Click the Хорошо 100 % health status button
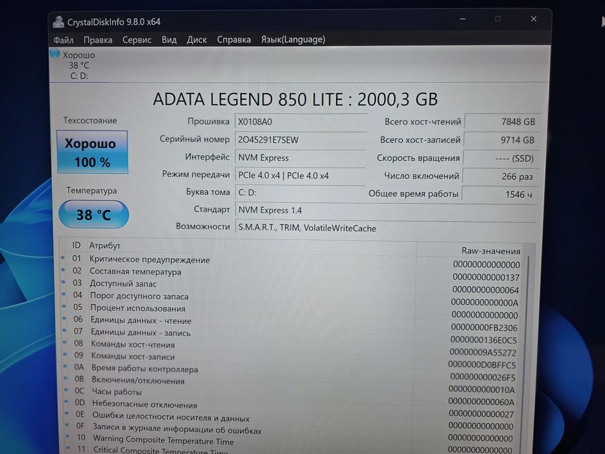 point(92,152)
